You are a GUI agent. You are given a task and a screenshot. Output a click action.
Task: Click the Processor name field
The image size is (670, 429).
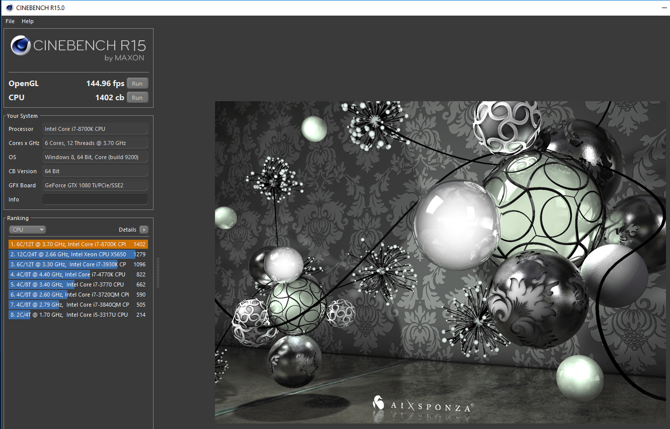(x=95, y=129)
